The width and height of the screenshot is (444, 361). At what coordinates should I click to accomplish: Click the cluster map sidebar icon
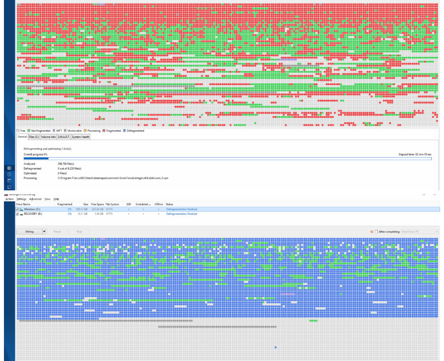9,168
